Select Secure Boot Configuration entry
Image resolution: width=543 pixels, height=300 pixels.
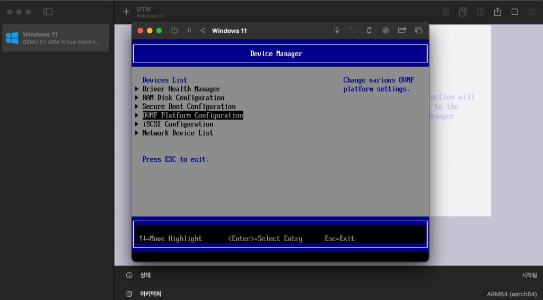point(189,106)
